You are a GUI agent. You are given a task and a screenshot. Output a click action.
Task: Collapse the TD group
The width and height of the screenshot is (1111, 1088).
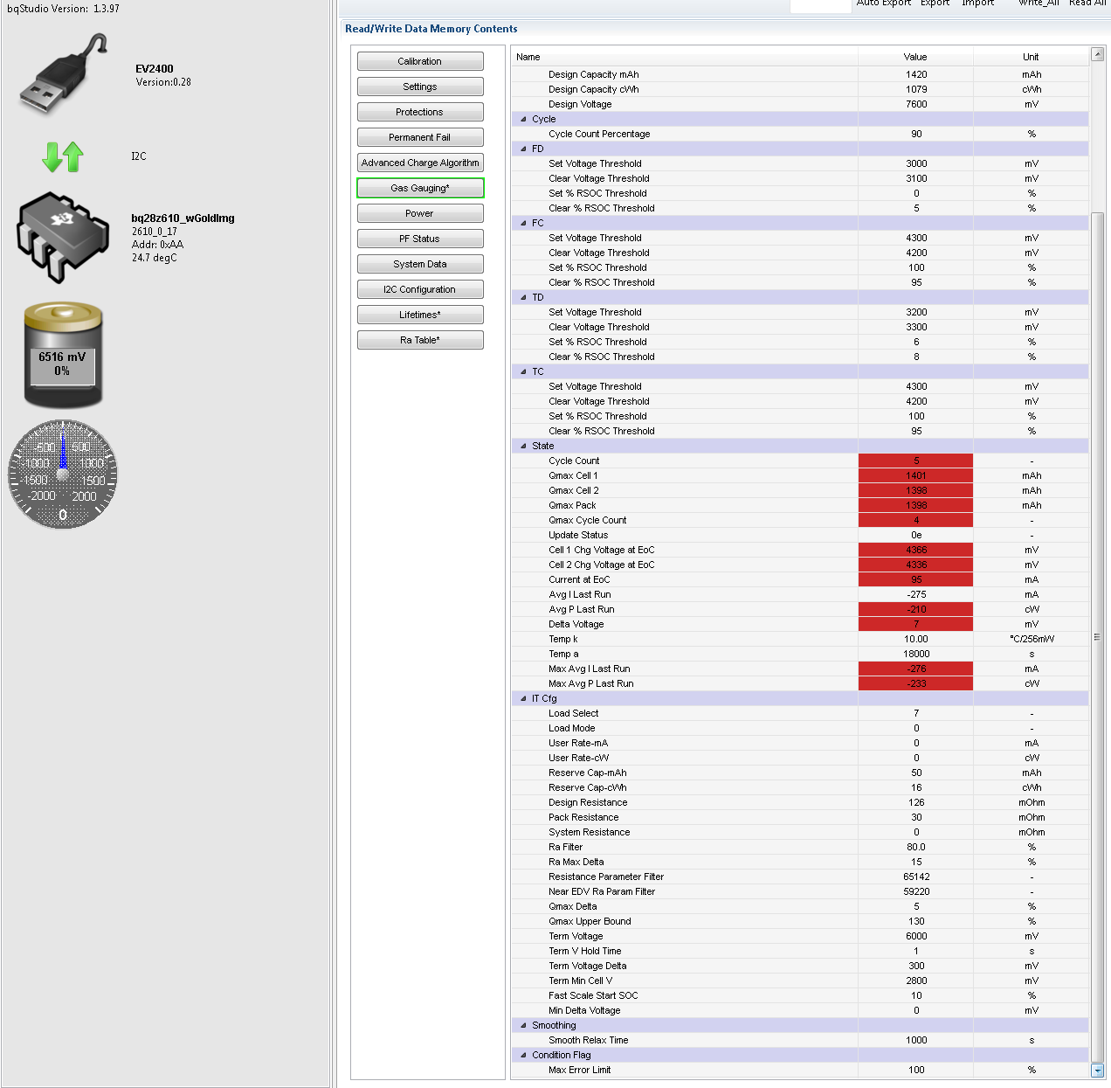tap(524, 297)
